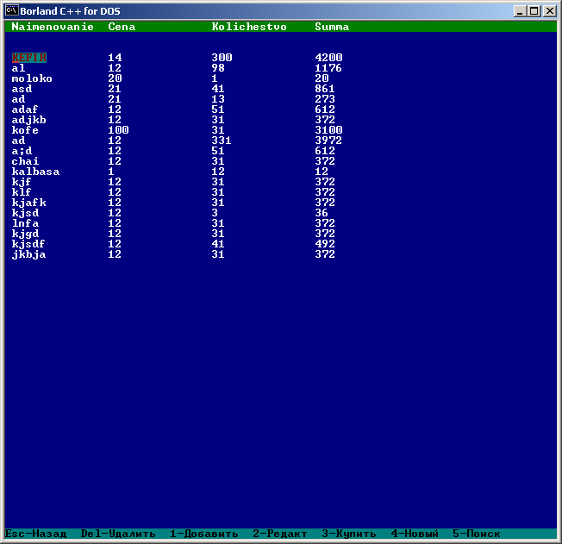Close the Borland C++ for DOS window
This screenshot has width=562, height=544.
pos(549,11)
